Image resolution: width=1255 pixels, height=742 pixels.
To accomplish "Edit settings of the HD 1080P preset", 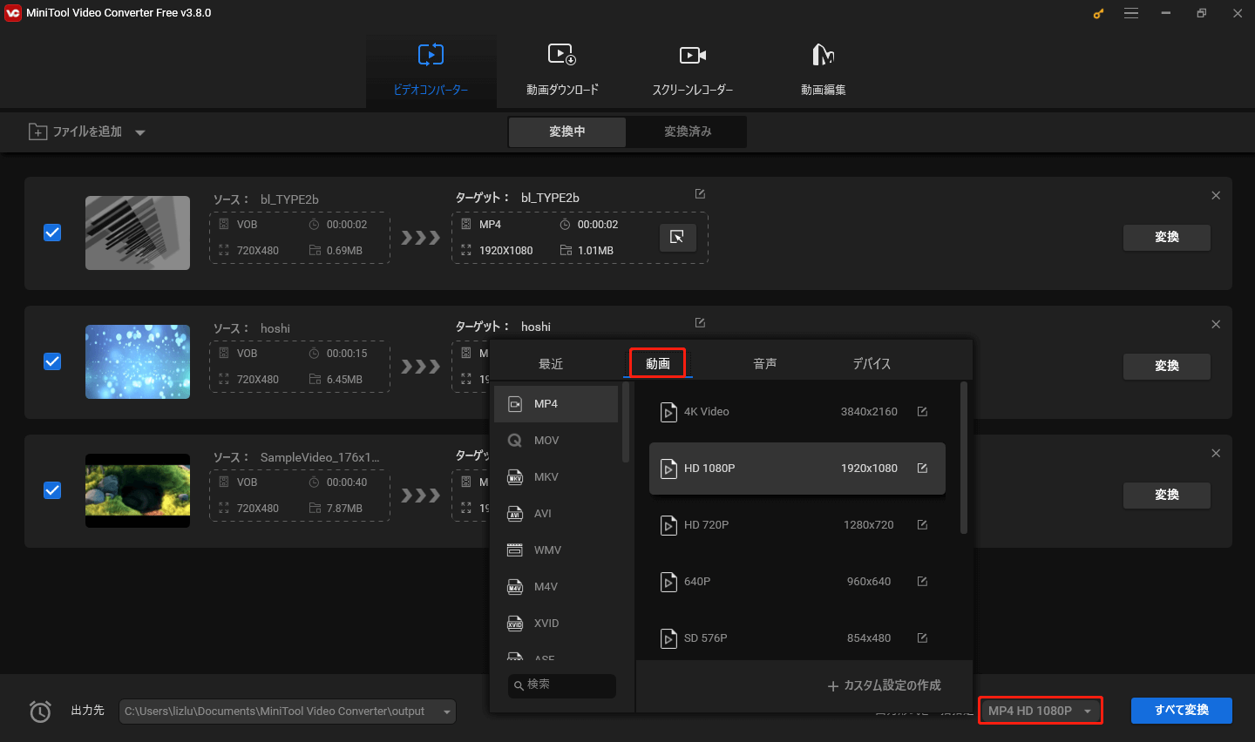I will coord(922,468).
